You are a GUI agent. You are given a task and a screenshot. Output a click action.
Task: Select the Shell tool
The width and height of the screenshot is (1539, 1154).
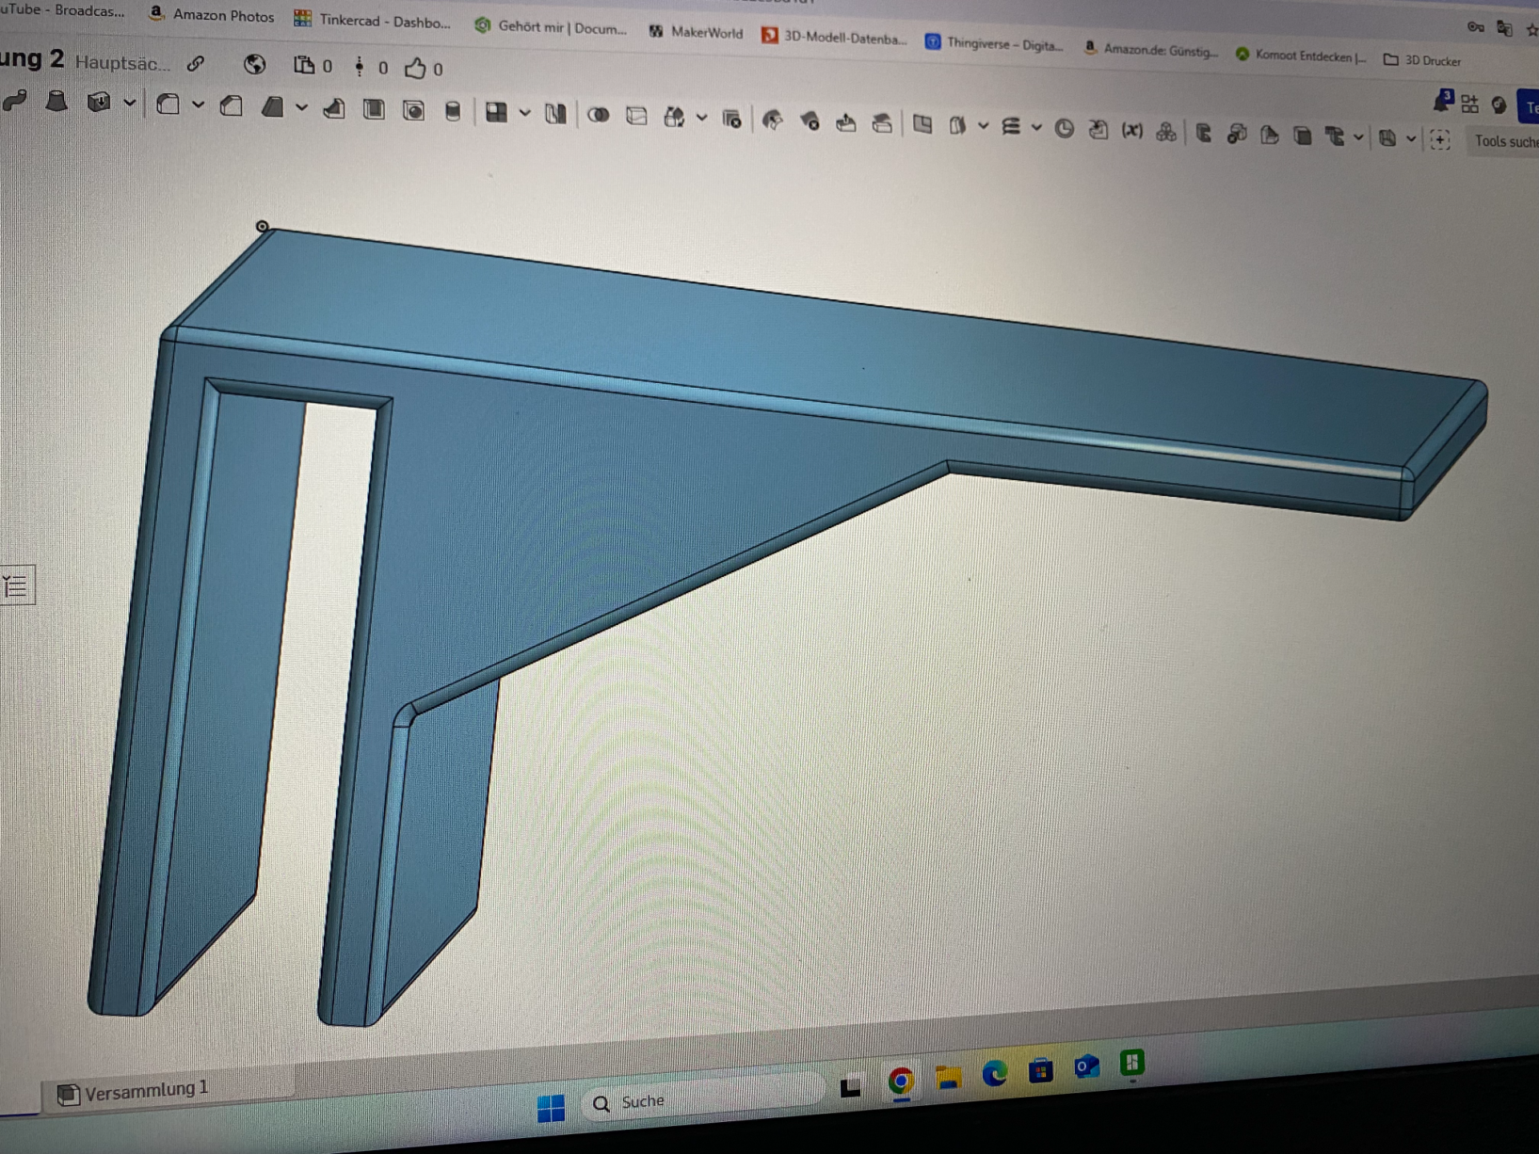pyautogui.click(x=374, y=110)
